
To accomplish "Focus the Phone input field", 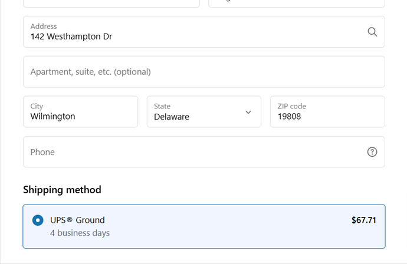I will click(x=195, y=152).
